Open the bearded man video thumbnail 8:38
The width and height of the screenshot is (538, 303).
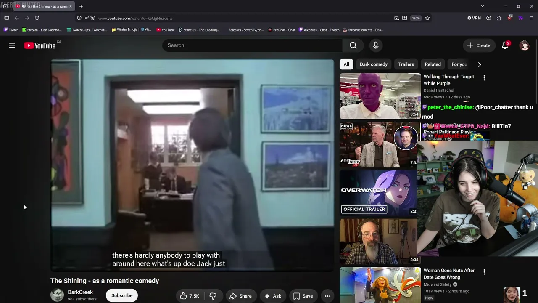pyautogui.click(x=378, y=241)
